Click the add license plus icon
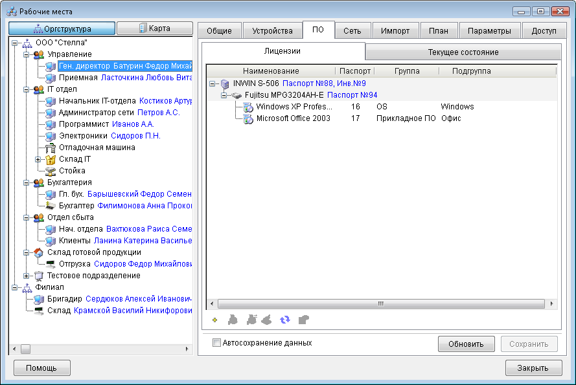This screenshot has width=576, height=385. point(214,320)
